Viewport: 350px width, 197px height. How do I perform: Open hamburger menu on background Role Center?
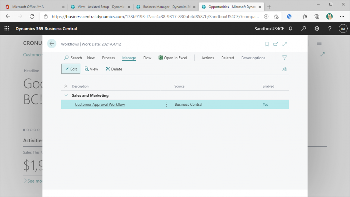[x=319, y=43]
